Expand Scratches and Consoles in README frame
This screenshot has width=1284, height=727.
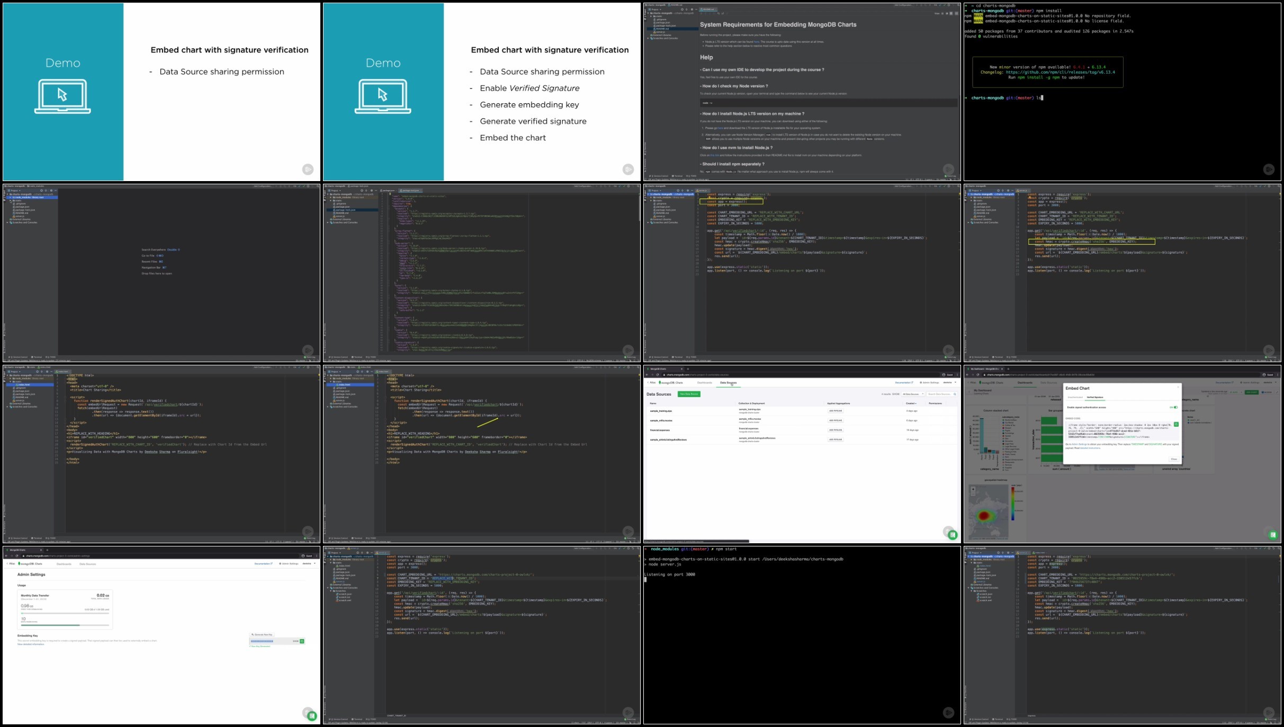point(648,38)
